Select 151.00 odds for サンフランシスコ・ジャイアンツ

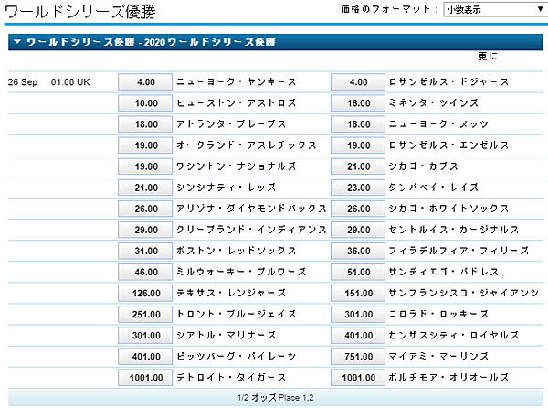pos(358,294)
